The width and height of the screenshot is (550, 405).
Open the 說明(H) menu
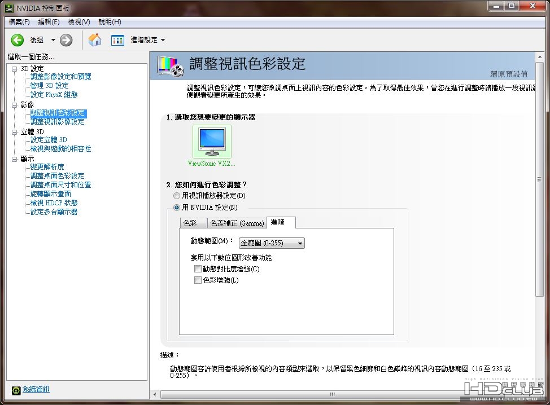(110, 22)
